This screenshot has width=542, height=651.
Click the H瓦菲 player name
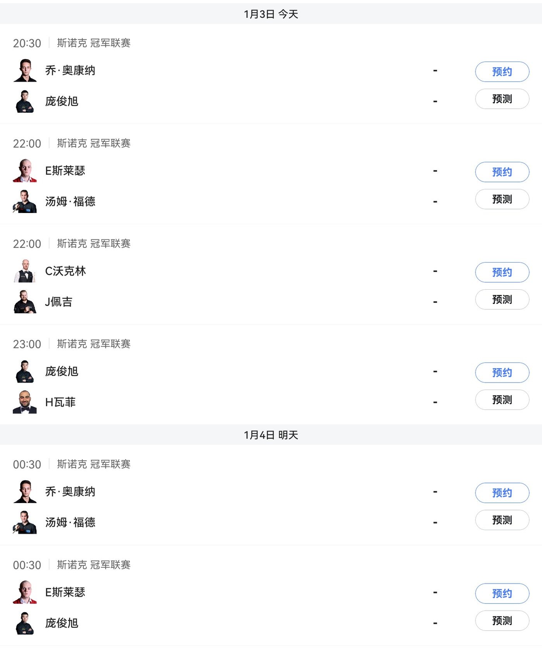coord(60,402)
